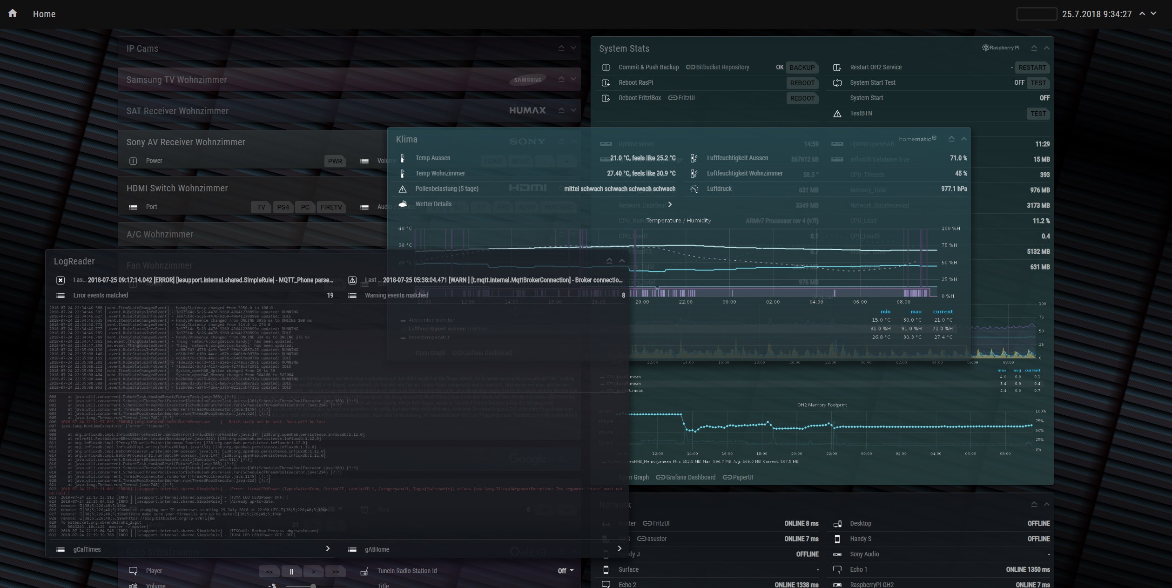This screenshot has height=588, width=1172.
Task: Expand the gCalTimes group arrow
Action: (328, 549)
